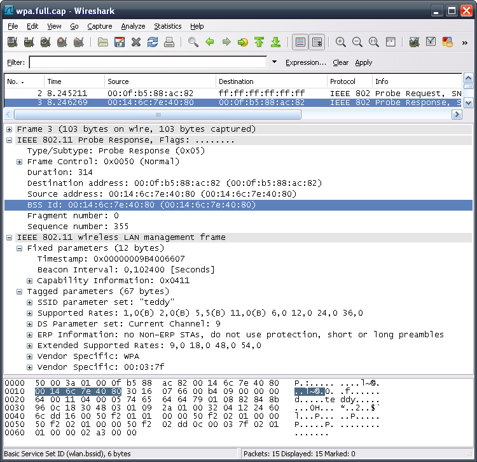Print packets printer icon
This screenshot has height=462, width=477.
pyautogui.click(x=169, y=42)
